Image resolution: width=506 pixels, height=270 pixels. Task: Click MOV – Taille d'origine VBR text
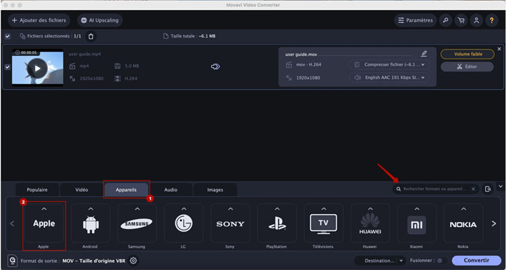94,261
